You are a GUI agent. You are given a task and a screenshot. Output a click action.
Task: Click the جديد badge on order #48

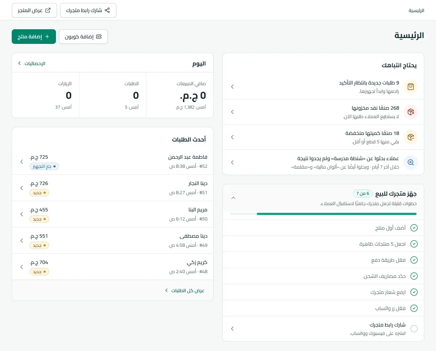tap(39, 272)
